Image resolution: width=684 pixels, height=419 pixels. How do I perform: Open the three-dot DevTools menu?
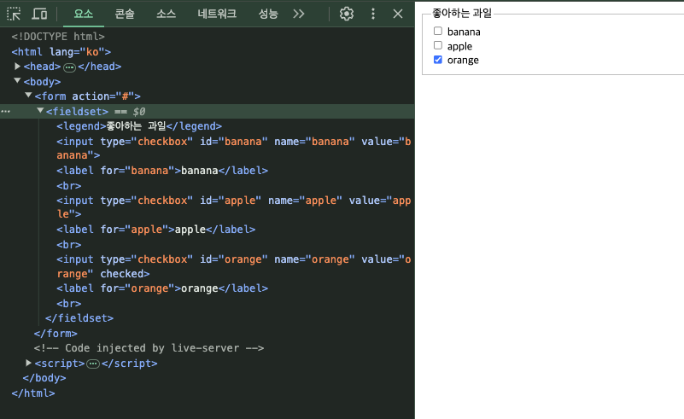coord(372,14)
